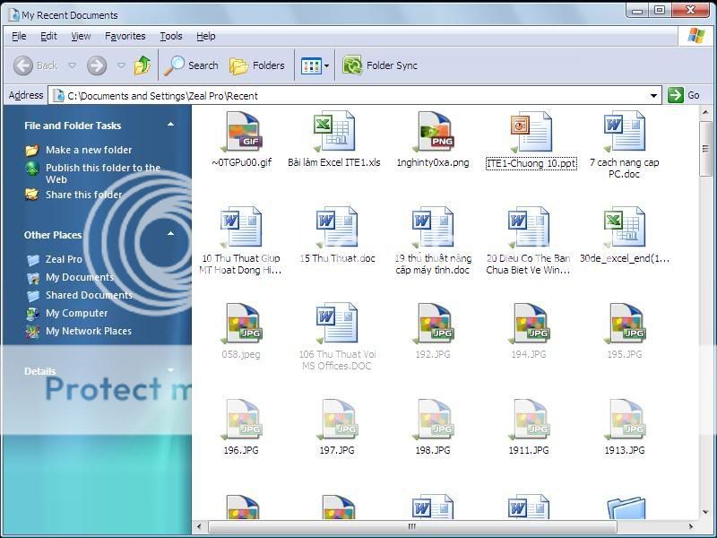Expand the Details panel section

170,370
